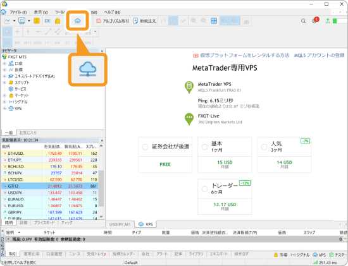Select the GTi12 row in Market Watch
This screenshot has width=348, height=266.
tap(50, 186)
